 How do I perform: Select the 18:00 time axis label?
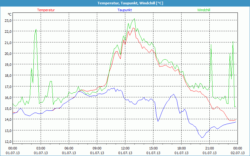pyautogui.click(x=182, y=148)
